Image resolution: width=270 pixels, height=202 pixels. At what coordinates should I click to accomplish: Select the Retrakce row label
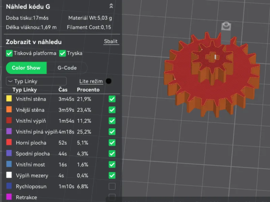26,197
